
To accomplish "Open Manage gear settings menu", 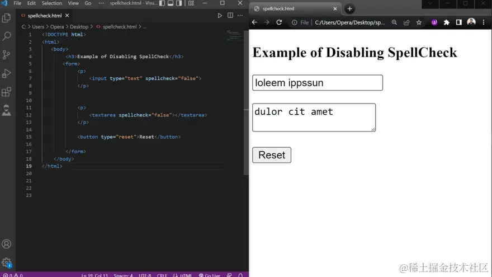I will point(7,262).
